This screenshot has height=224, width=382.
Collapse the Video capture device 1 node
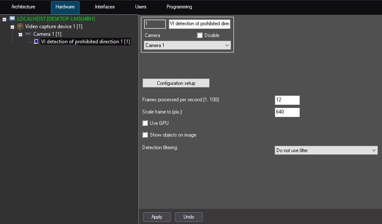(x=12, y=27)
